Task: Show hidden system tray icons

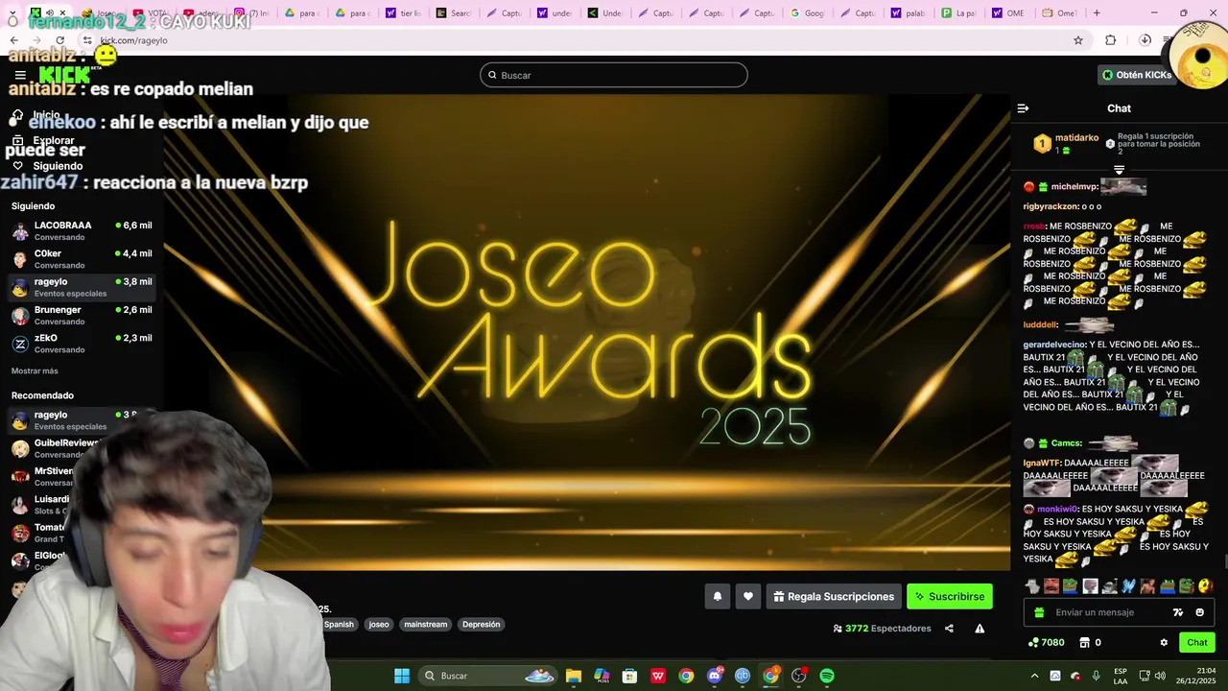Action: [1034, 676]
